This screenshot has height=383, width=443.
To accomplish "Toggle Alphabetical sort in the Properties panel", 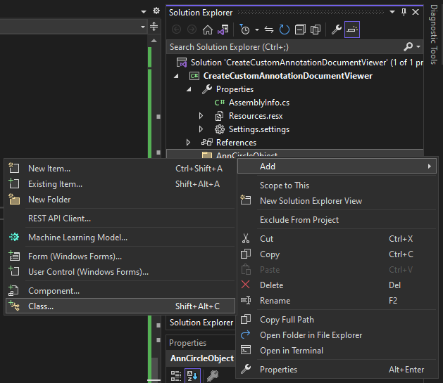I will (x=192, y=375).
